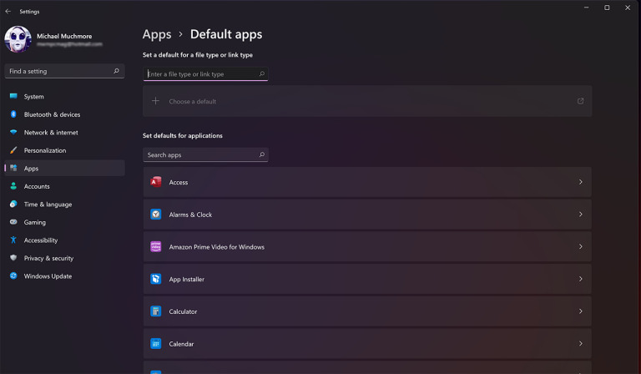This screenshot has width=641, height=374.
Task: Click open-external icon in Choose a default row
Action: click(x=581, y=101)
